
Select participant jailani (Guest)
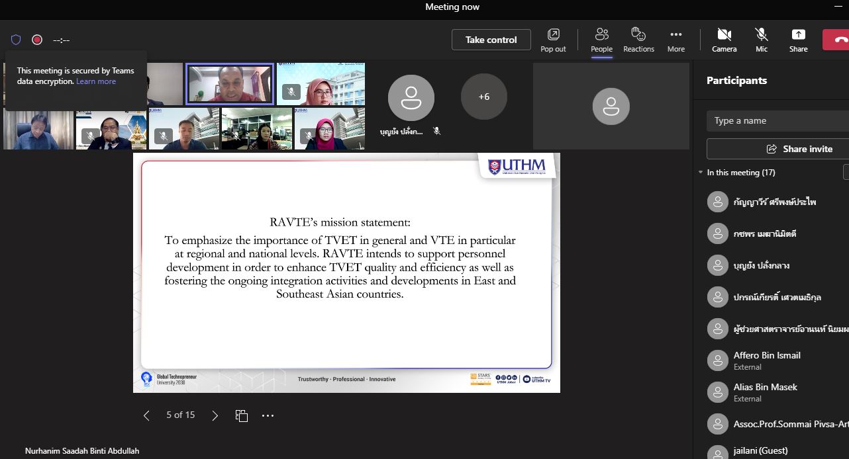coord(772,452)
